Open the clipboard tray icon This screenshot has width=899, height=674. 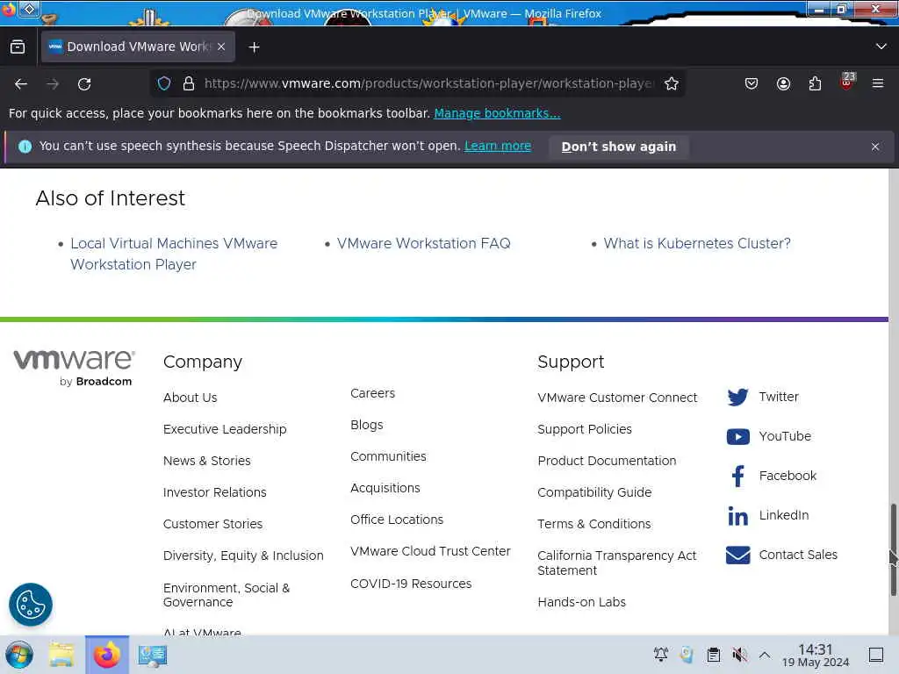coord(714,655)
